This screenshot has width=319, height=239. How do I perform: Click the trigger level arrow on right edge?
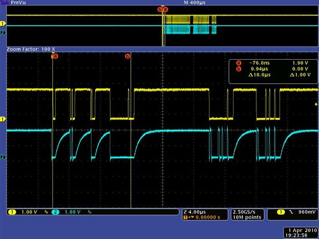(x=316, y=104)
